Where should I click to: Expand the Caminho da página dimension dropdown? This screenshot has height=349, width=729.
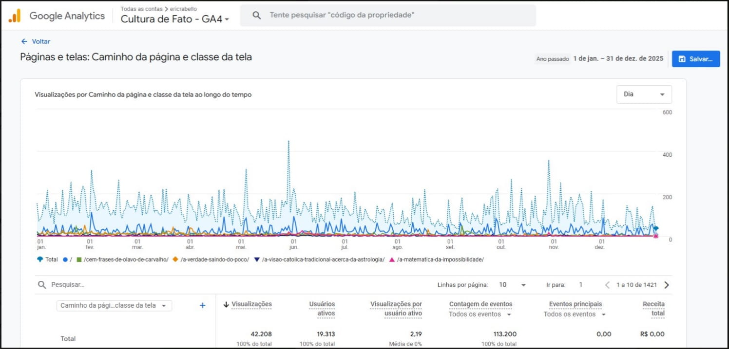[x=114, y=305]
